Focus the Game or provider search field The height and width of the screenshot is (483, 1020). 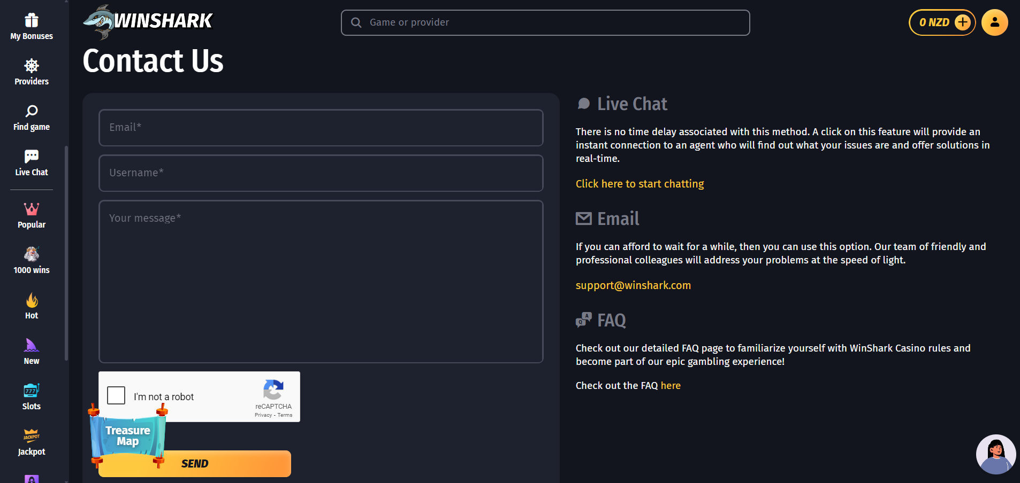(x=545, y=22)
